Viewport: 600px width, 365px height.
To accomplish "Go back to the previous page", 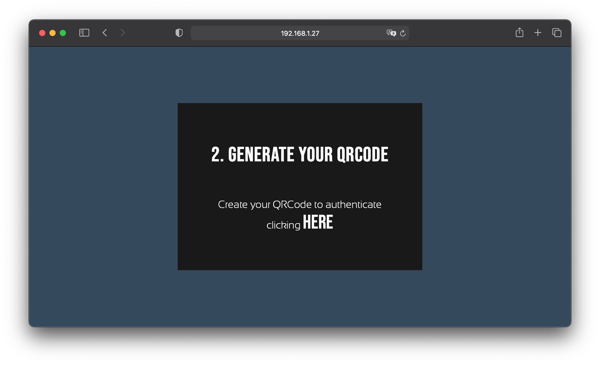I will (105, 33).
